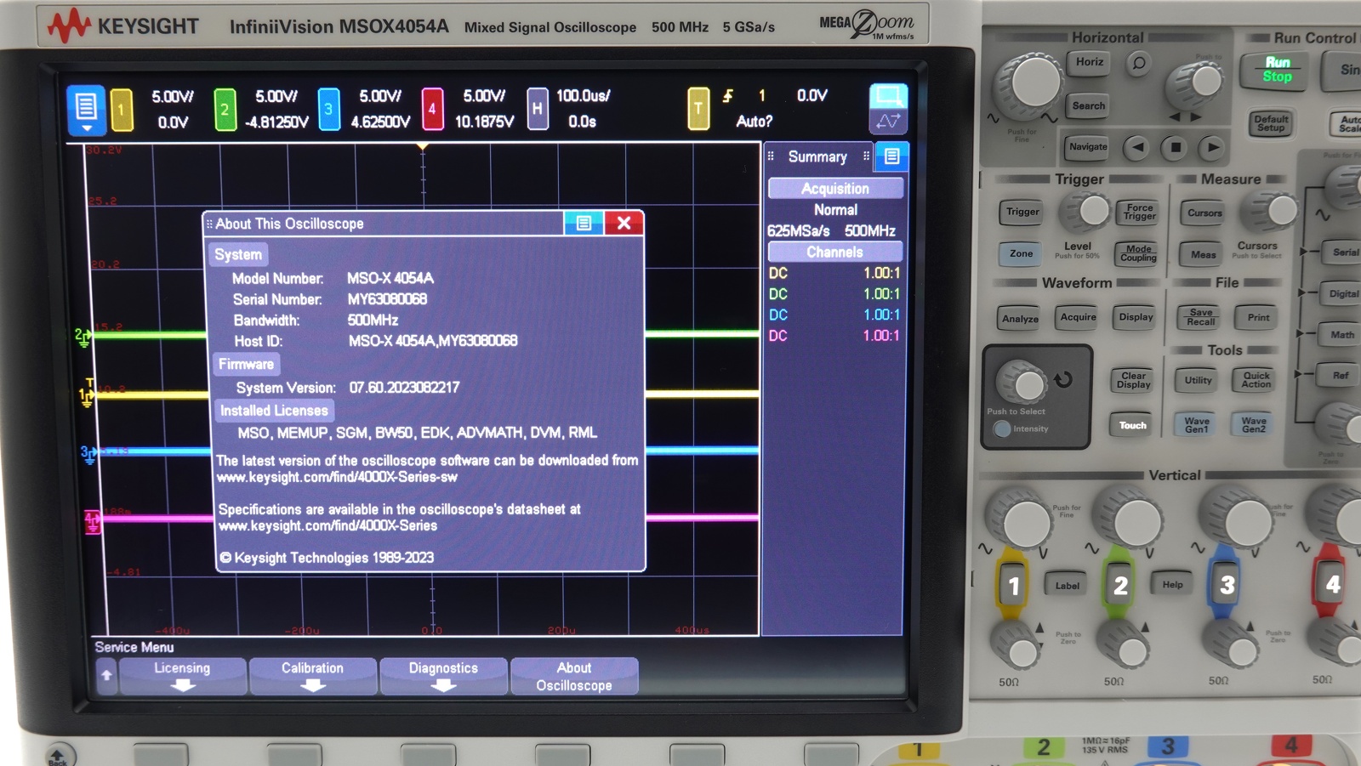
Task: Click the navigate forward arrow button
Action: click(1213, 147)
